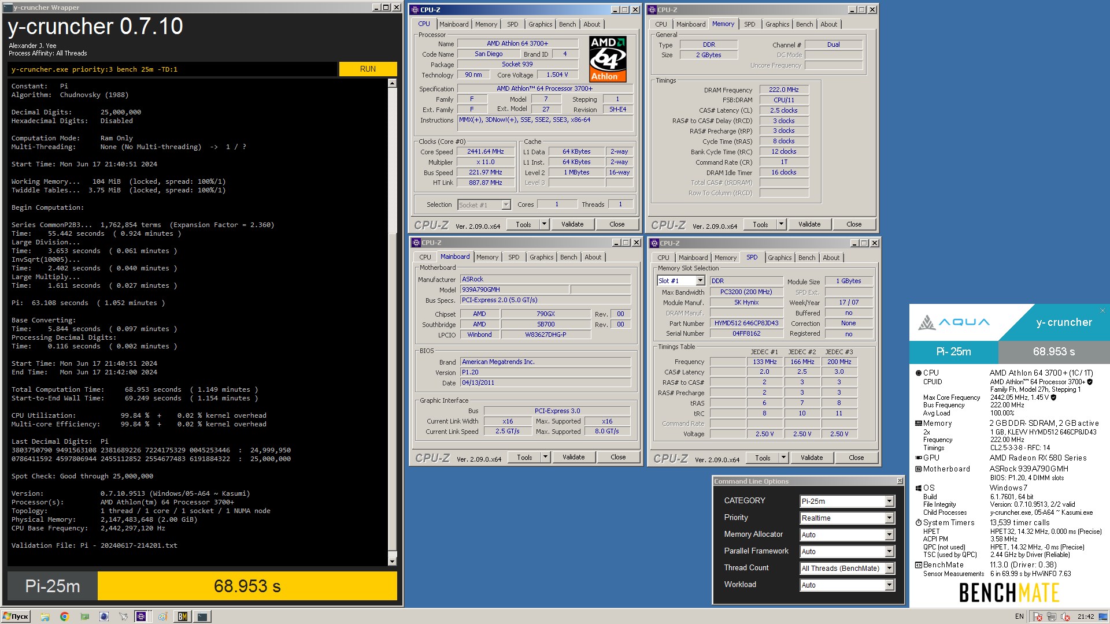1110x624 pixels.
Task: Click the AMD Athlon 64 logo
Action: click(608, 59)
